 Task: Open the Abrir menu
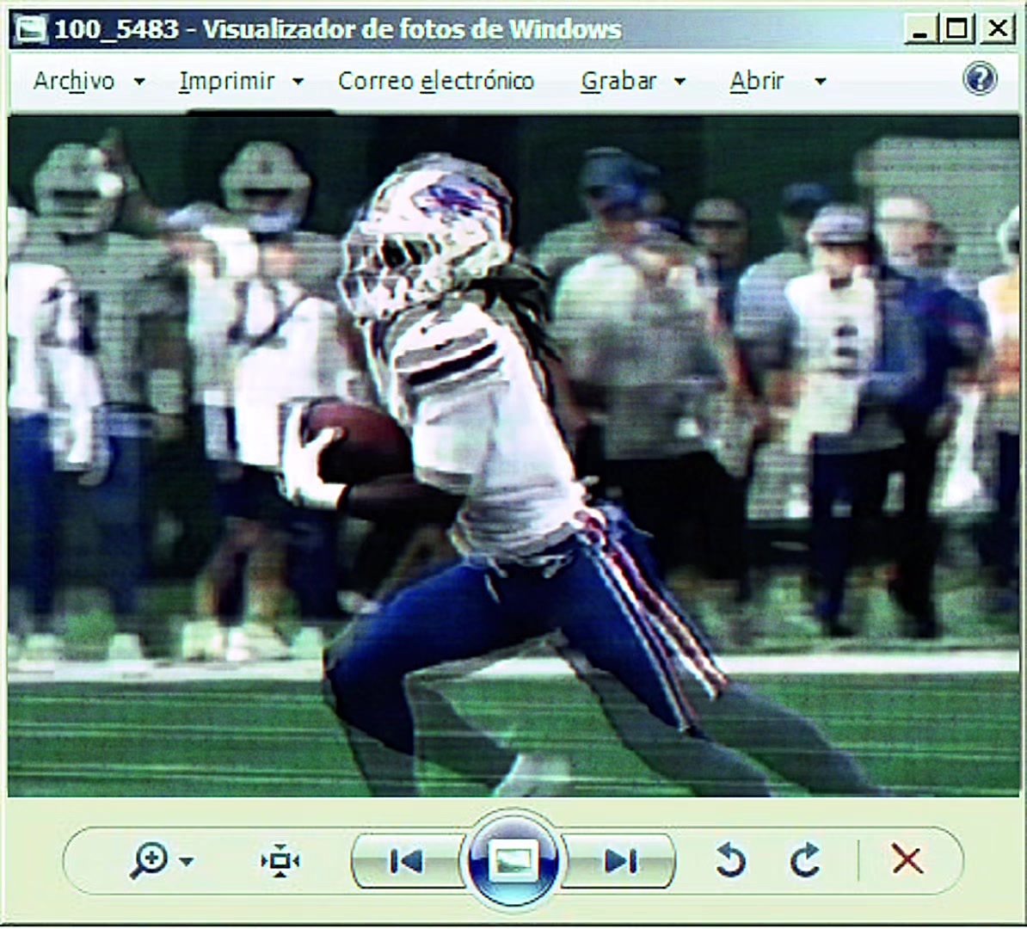(757, 81)
